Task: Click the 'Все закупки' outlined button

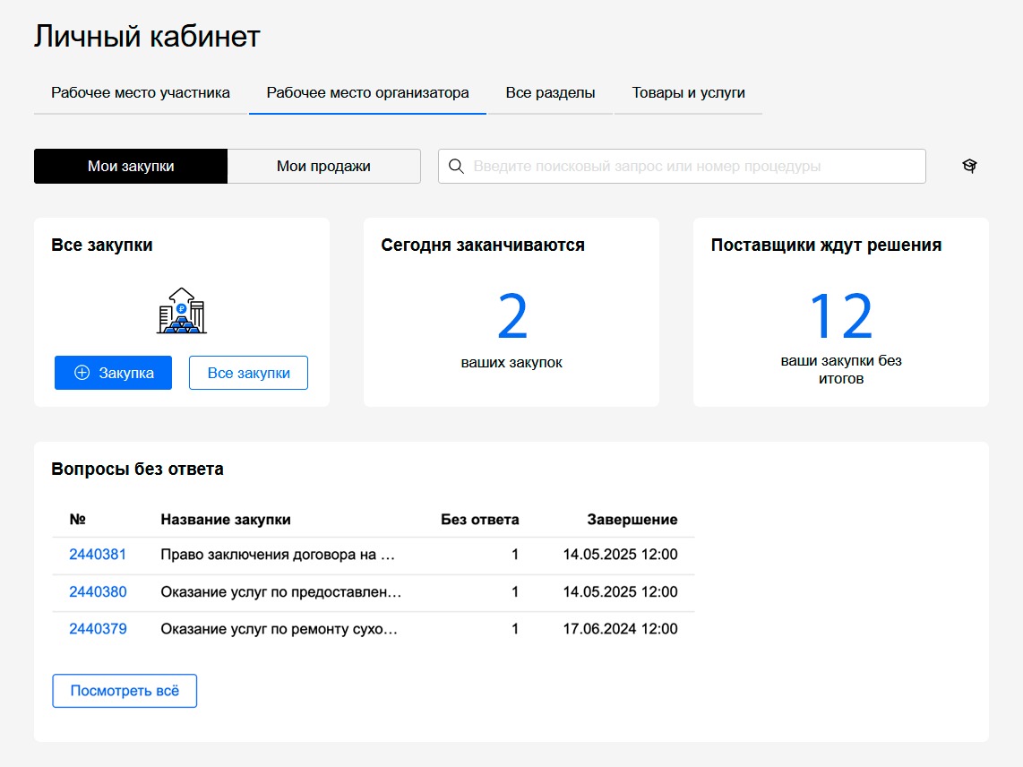Action: (248, 373)
